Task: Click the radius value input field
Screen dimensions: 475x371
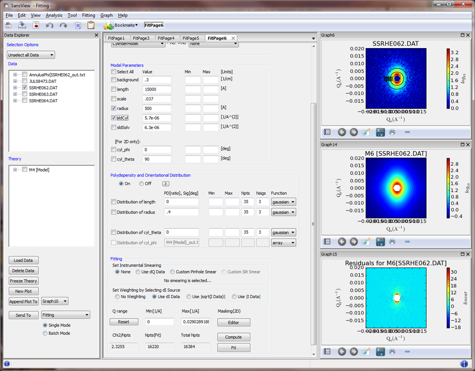Action: pos(157,108)
